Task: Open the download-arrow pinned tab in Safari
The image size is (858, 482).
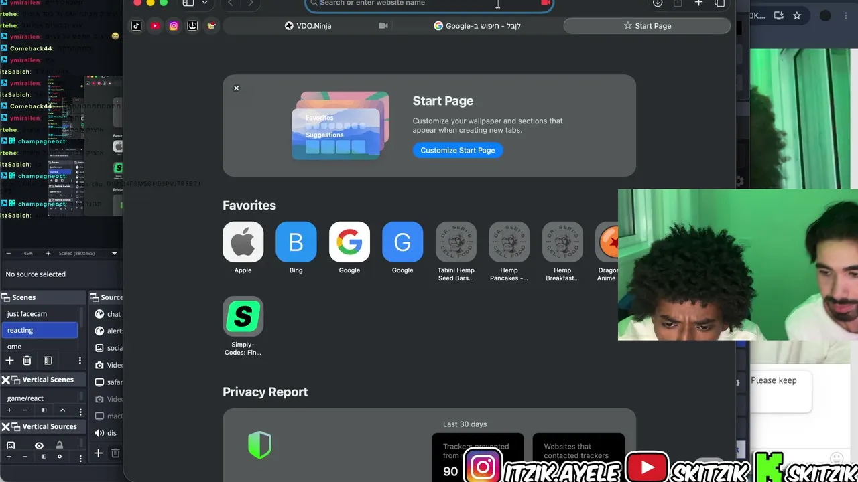Action: 192,26
